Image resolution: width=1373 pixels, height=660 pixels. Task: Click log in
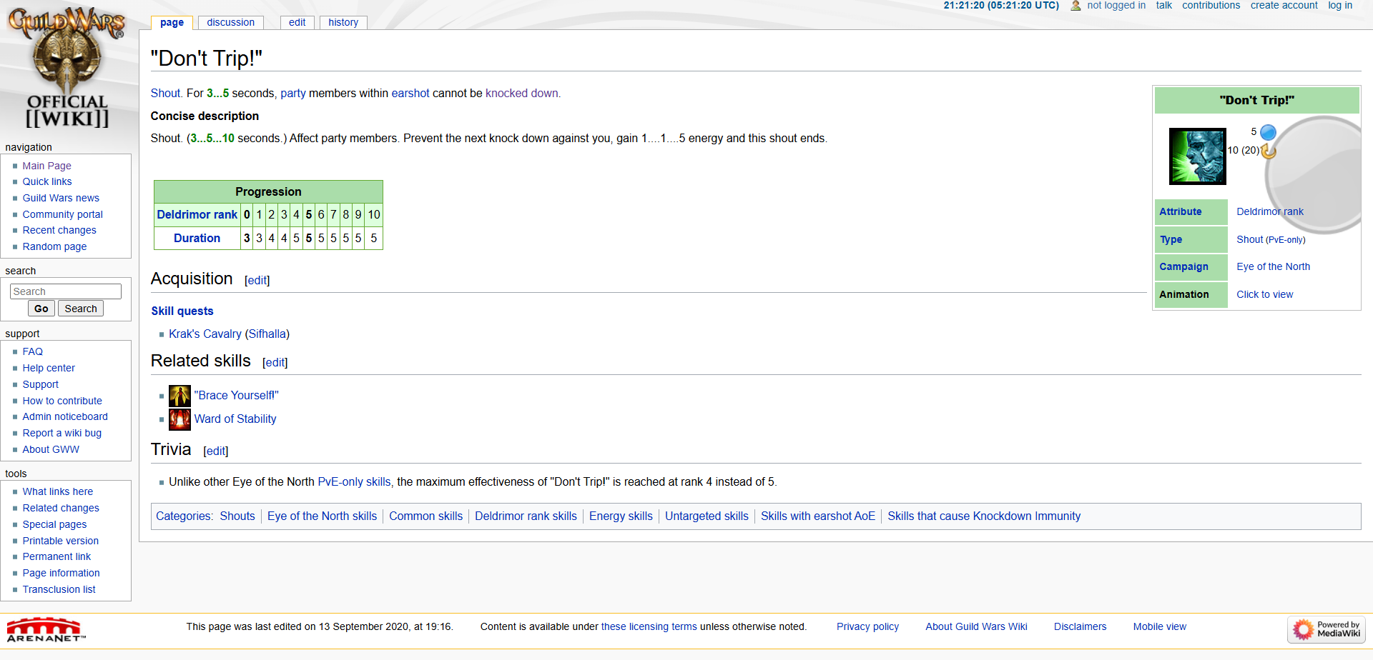[1340, 6]
